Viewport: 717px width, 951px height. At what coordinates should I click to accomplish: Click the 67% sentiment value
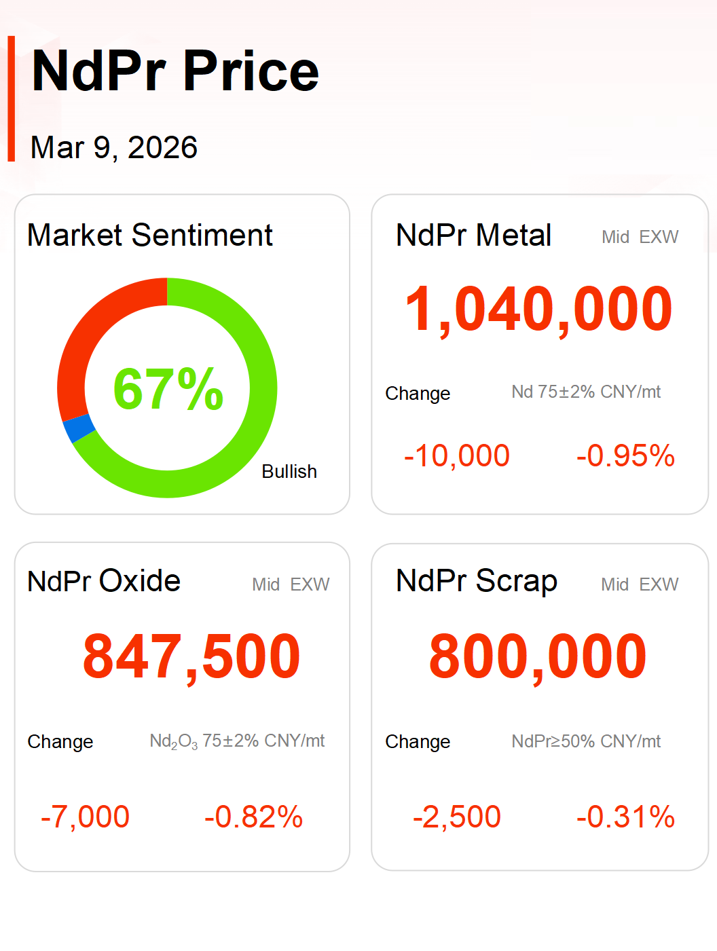pos(168,389)
